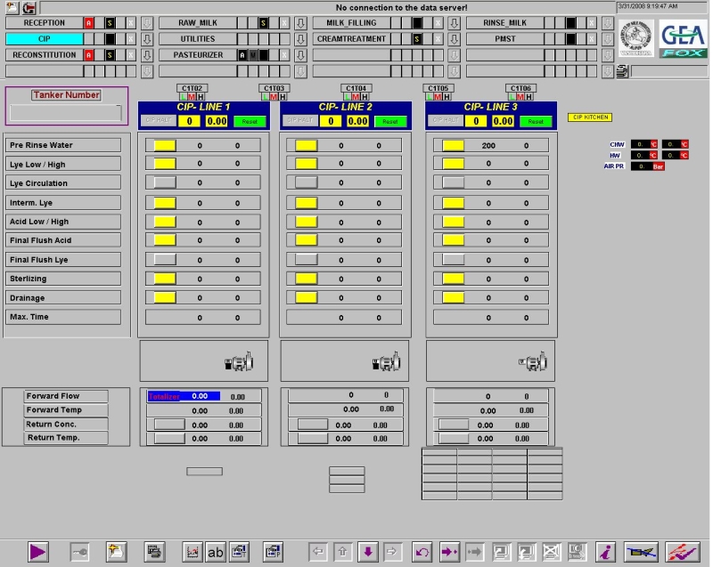Click the red trend chart icon at bottom right
The width and height of the screenshot is (713, 567).
coord(683,552)
